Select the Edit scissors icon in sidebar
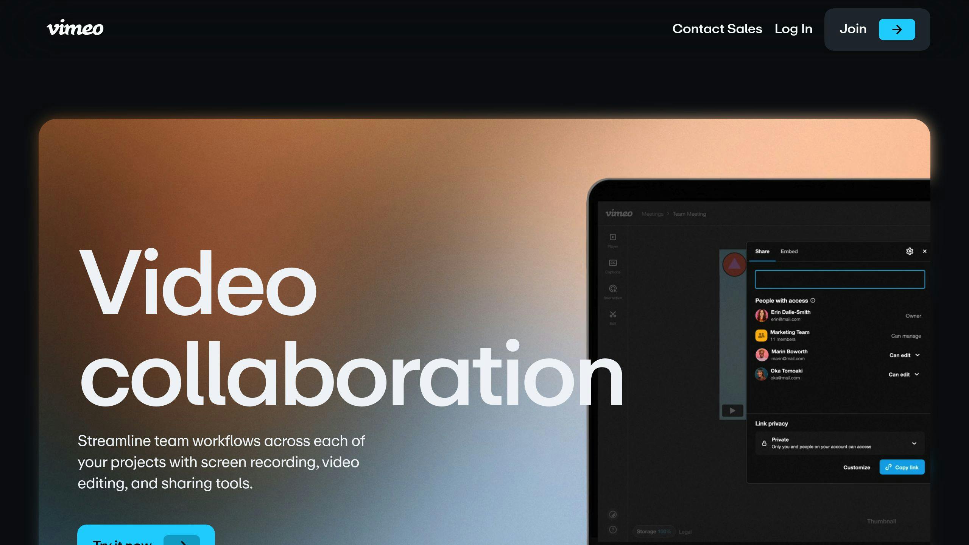The height and width of the screenshot is (545, 969). click(x=613, y=315)
